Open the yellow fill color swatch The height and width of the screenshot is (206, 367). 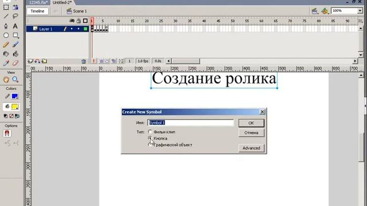click(15, 107)
